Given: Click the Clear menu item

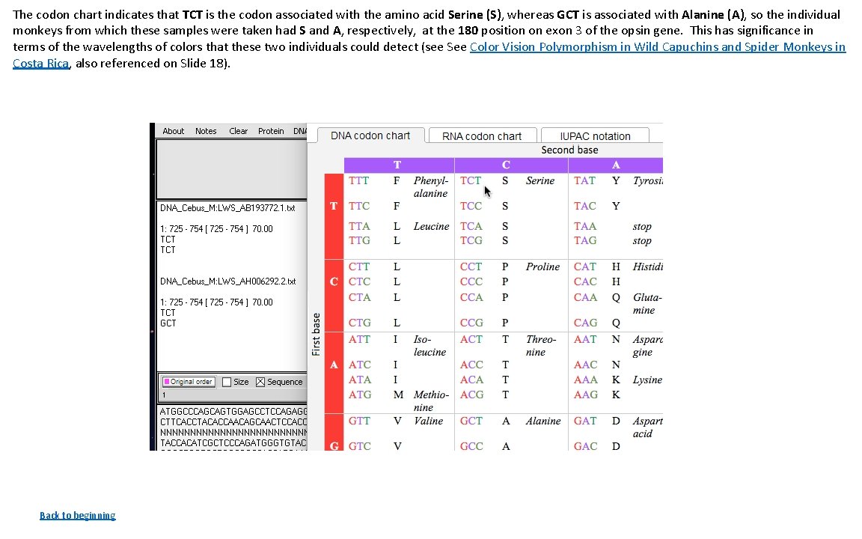Looking at the screenshot, I should [238, 131].
